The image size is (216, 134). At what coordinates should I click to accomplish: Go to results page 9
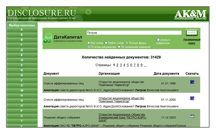click(x=141, y=65)
